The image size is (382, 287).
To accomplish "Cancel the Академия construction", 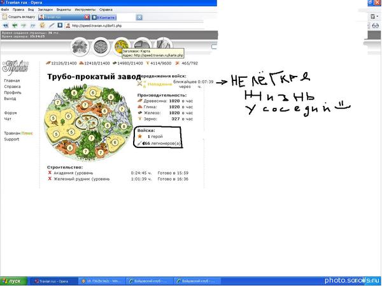I will [x=50, y=173].
